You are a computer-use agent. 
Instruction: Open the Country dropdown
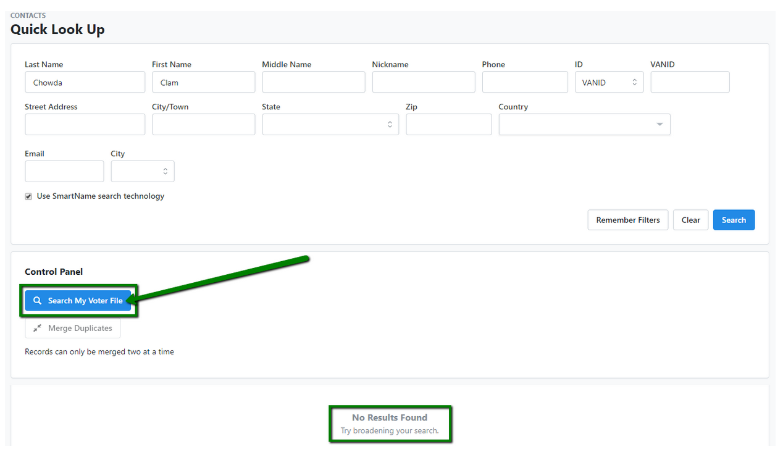584,124
